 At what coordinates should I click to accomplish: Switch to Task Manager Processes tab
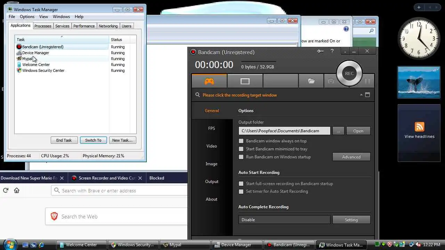43,26
